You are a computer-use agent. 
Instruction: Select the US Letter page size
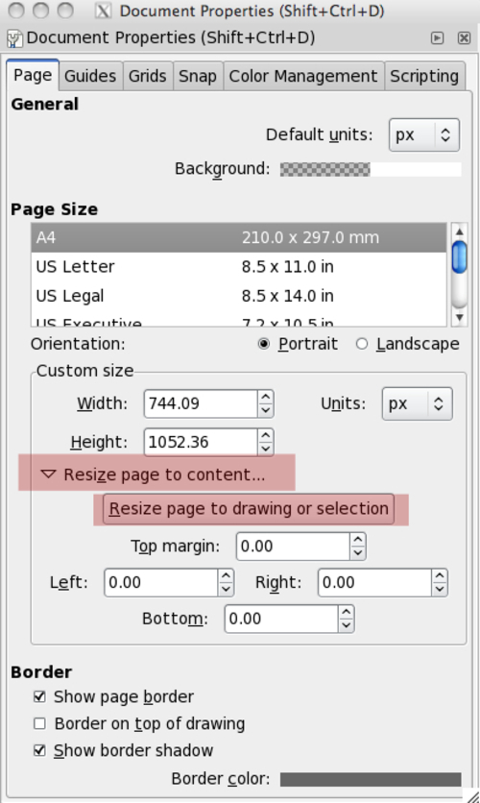[x=239, y=267]
